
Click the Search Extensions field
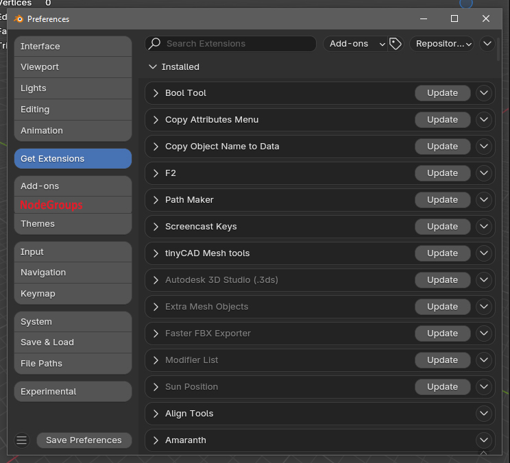[230, 44]
